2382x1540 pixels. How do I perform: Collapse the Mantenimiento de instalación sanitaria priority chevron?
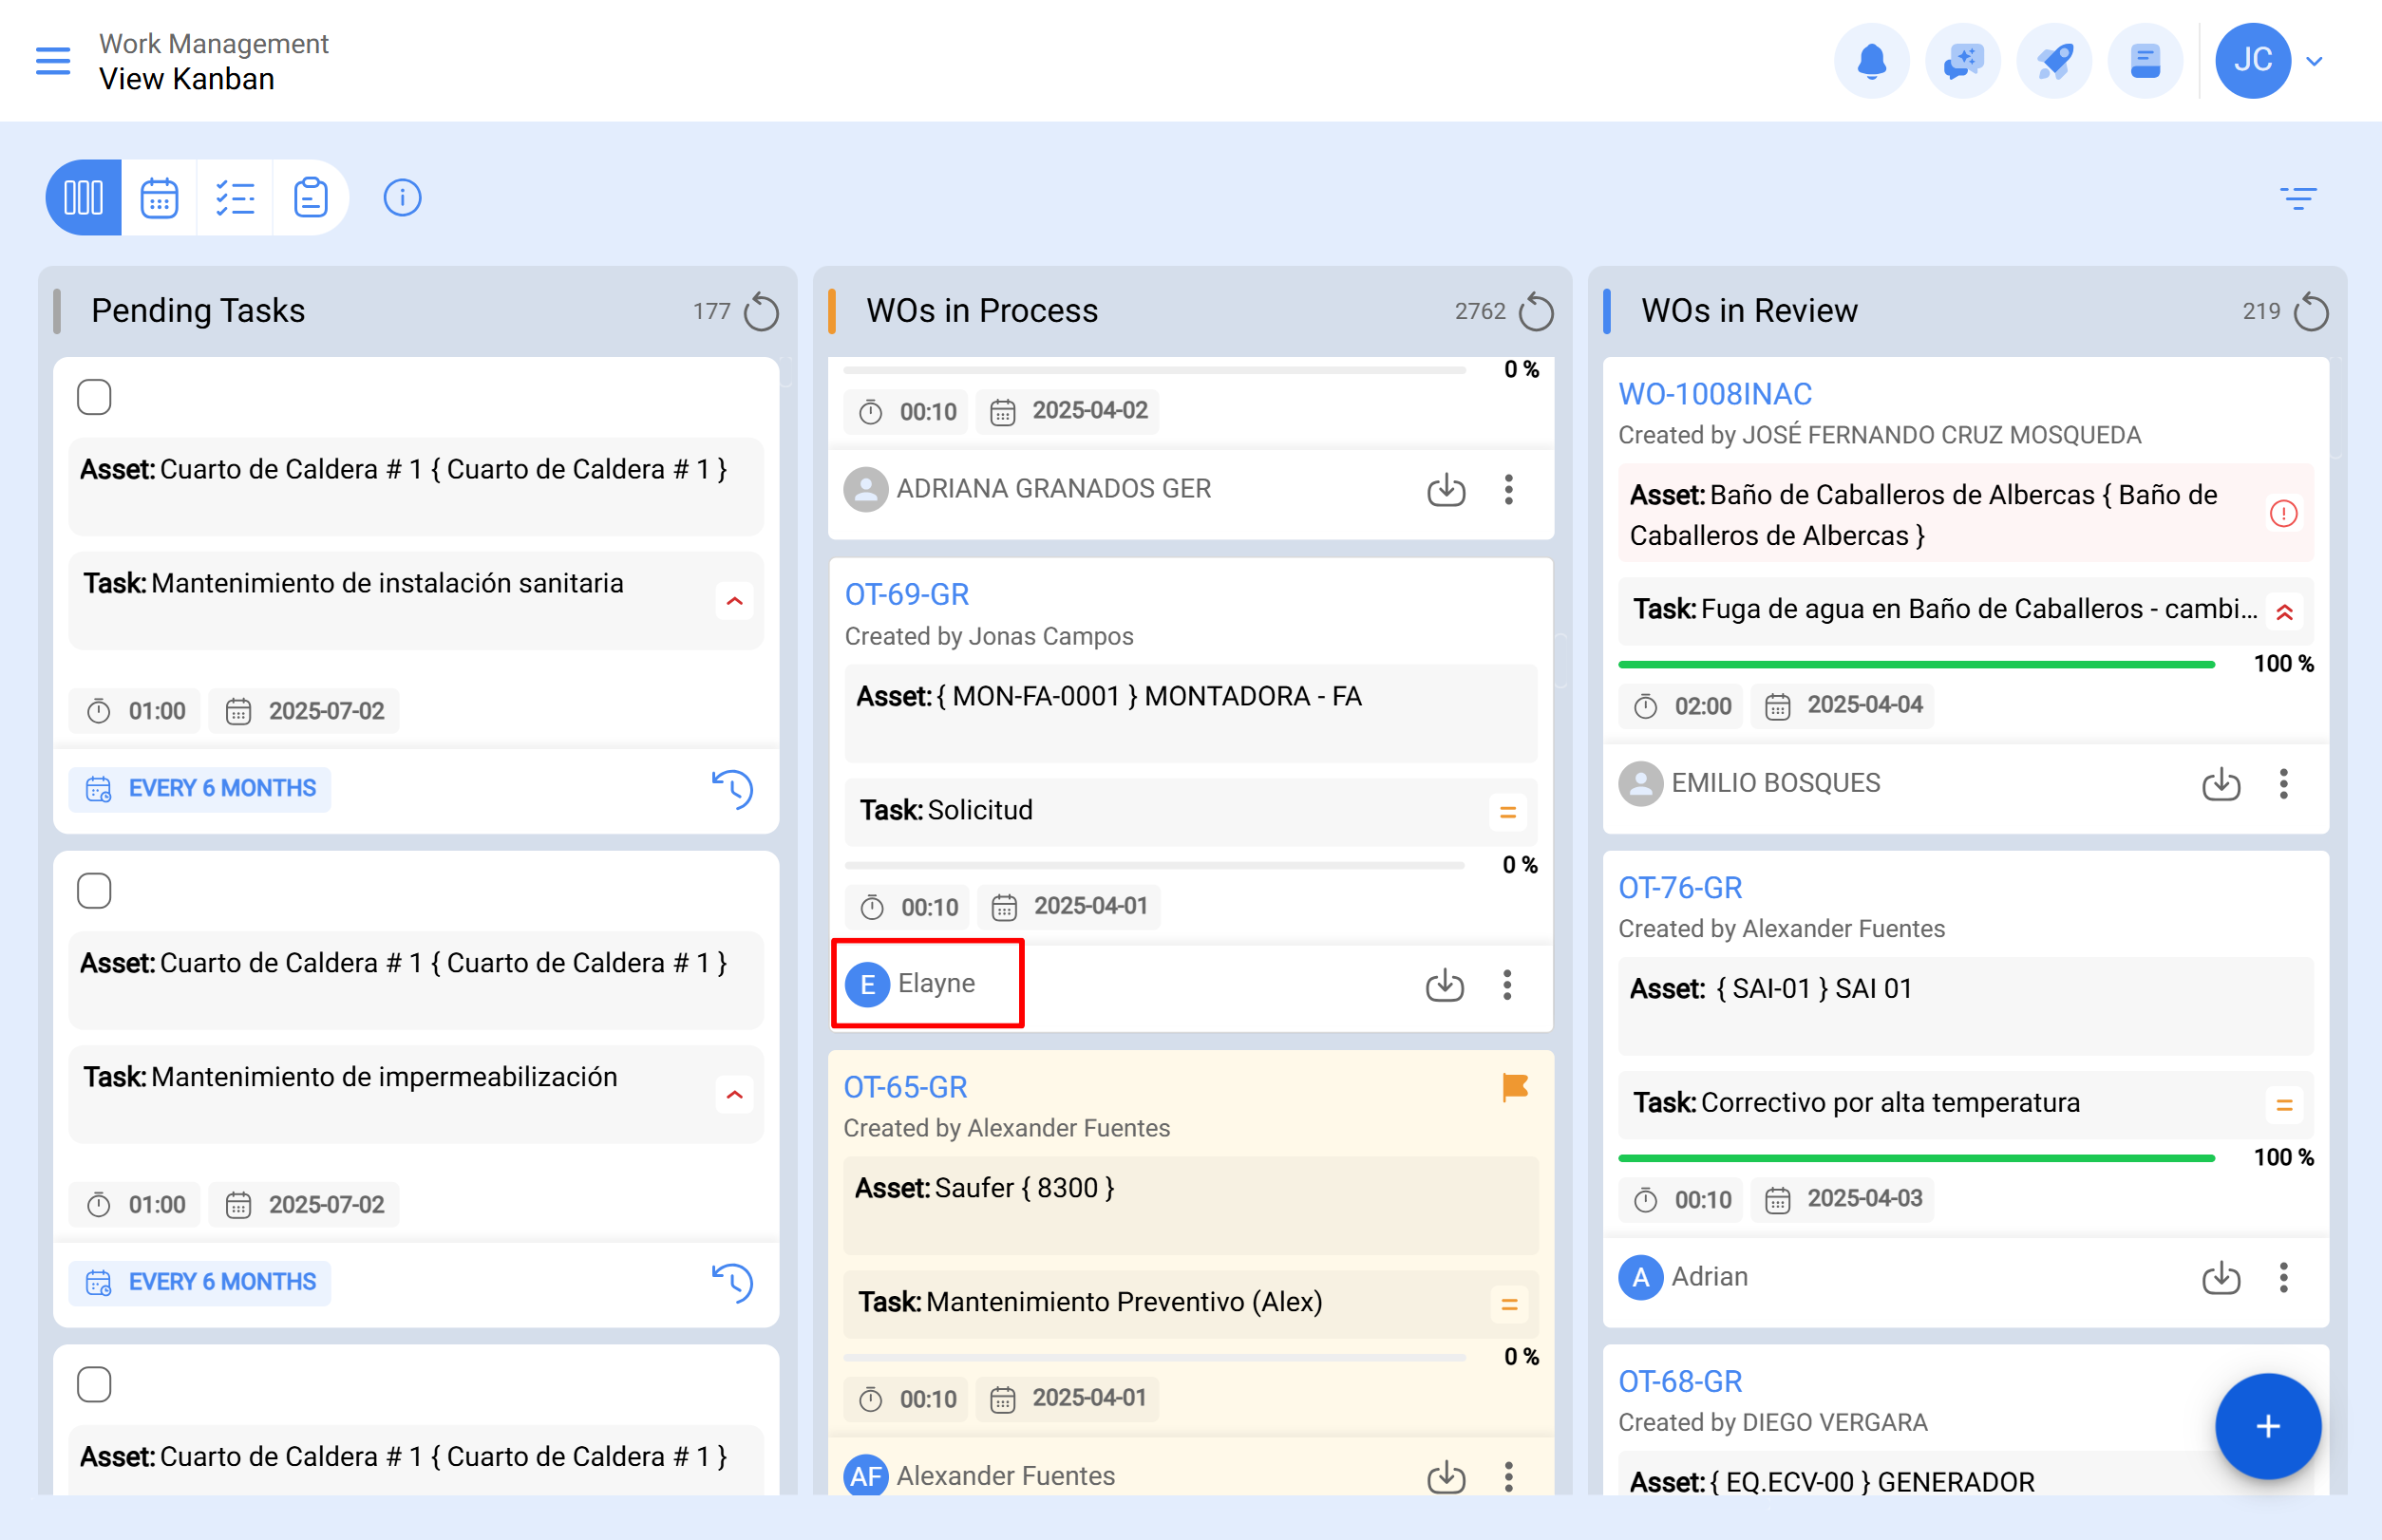[734, 601]
